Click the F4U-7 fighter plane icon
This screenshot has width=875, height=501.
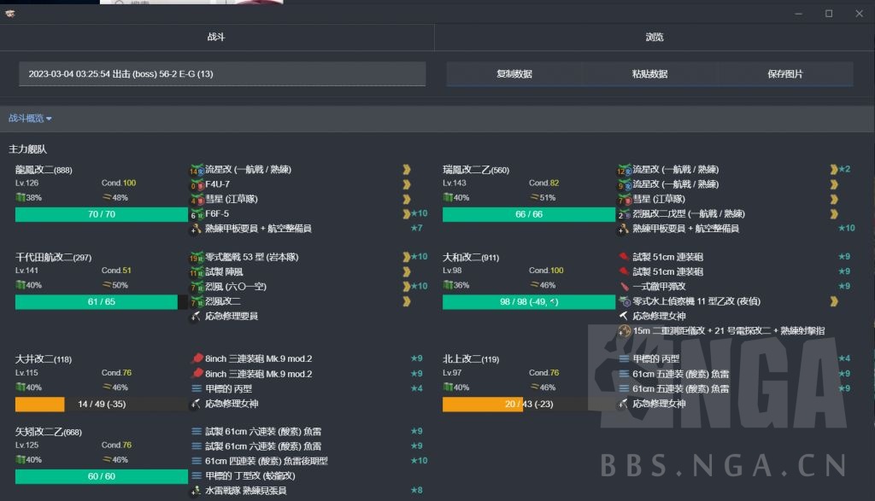197,184
